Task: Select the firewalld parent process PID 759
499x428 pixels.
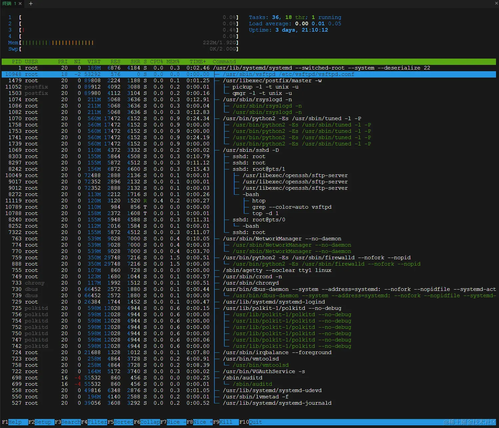Action: click(249, 258)
